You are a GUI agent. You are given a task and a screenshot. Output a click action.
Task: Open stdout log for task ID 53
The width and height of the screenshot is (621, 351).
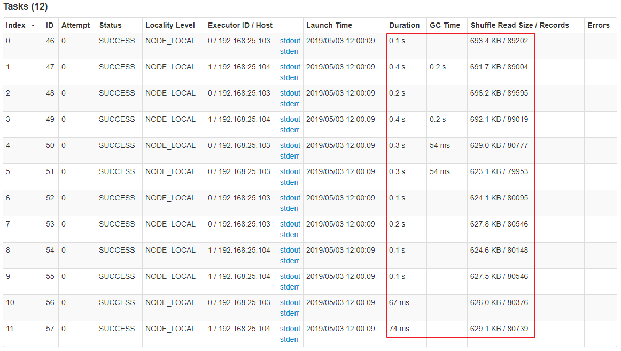pyautogui.click(x=290, y=223)
